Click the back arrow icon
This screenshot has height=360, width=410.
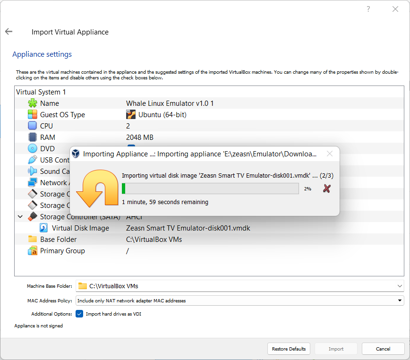[9, 32]
